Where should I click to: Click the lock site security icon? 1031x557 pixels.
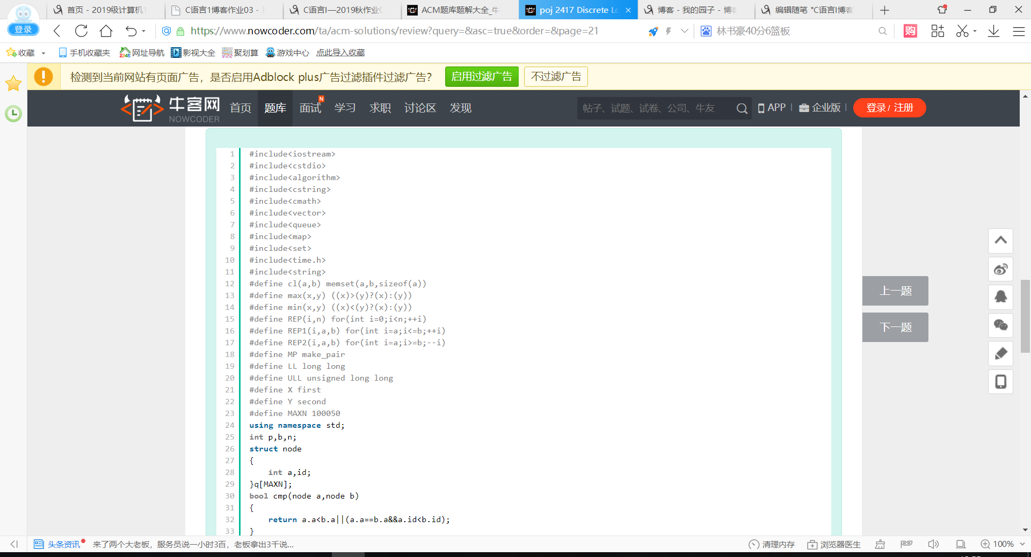180,31
